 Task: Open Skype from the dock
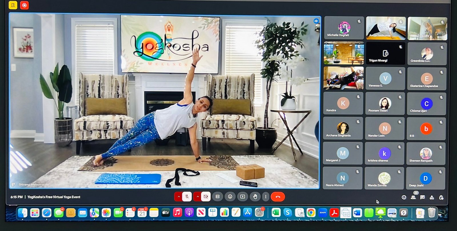(288, 213)
